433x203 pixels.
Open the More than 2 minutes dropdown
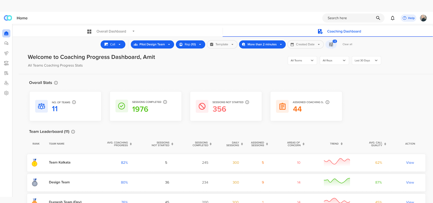coord(262,44)
